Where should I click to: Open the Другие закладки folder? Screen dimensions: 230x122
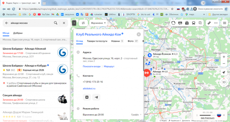tap(218, 14)
